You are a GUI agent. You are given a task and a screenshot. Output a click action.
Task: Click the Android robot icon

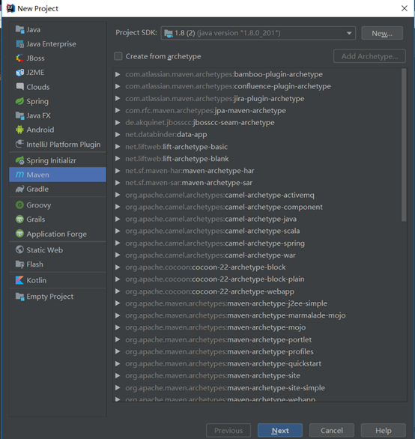20,130
